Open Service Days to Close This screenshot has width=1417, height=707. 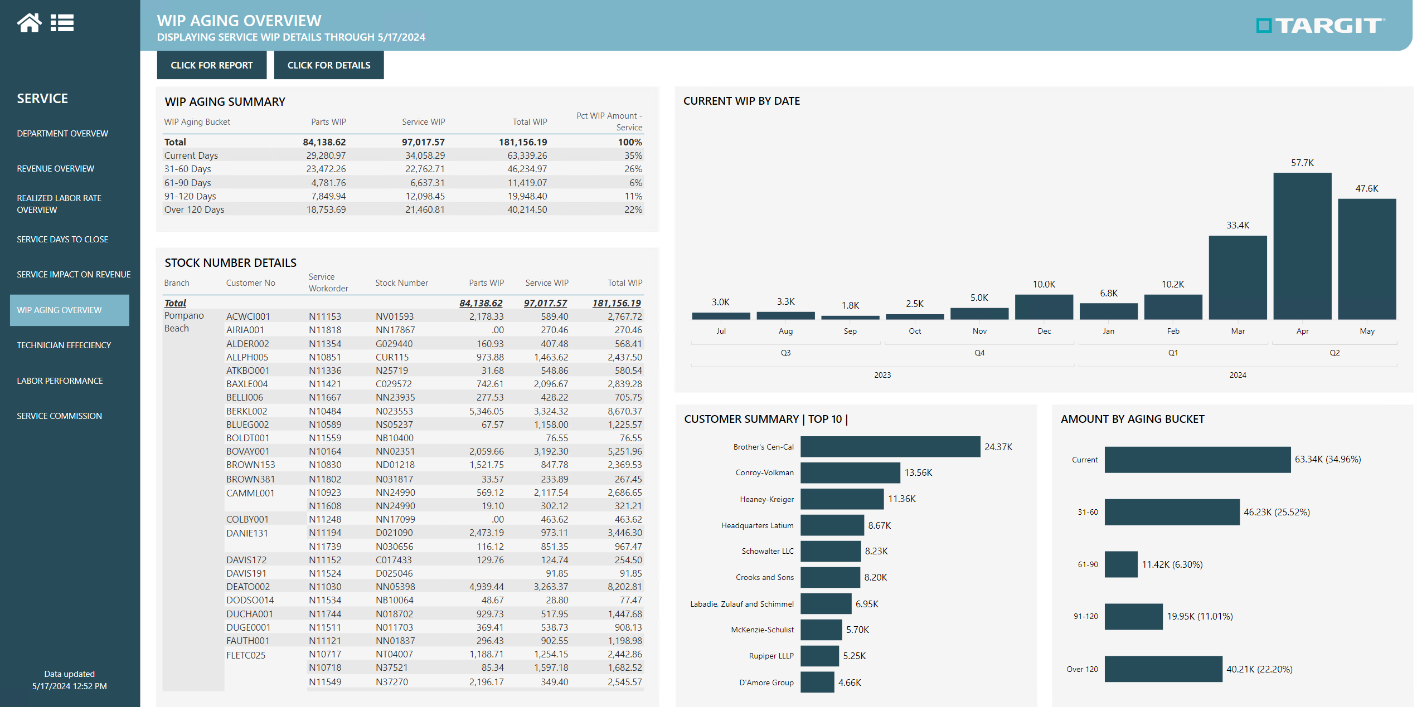point(62,239)
